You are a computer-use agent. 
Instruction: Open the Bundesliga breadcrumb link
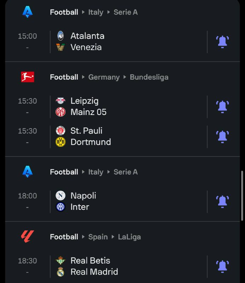tap(149, 77)
